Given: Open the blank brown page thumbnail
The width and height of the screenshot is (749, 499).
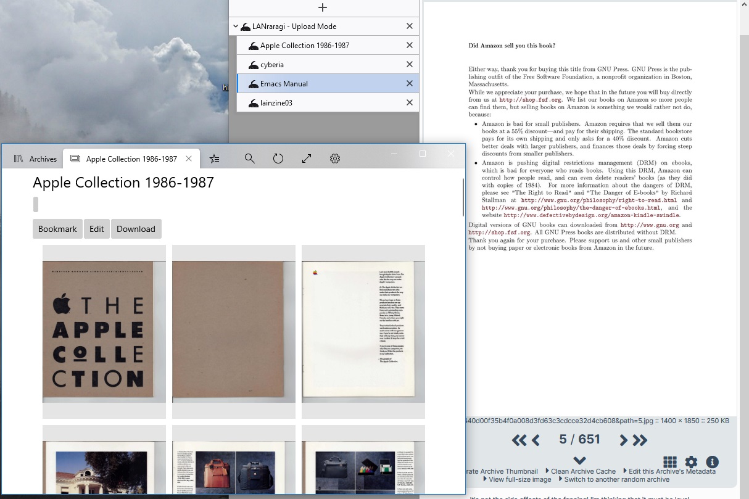Looking at the screenshot, I should 234,332.
